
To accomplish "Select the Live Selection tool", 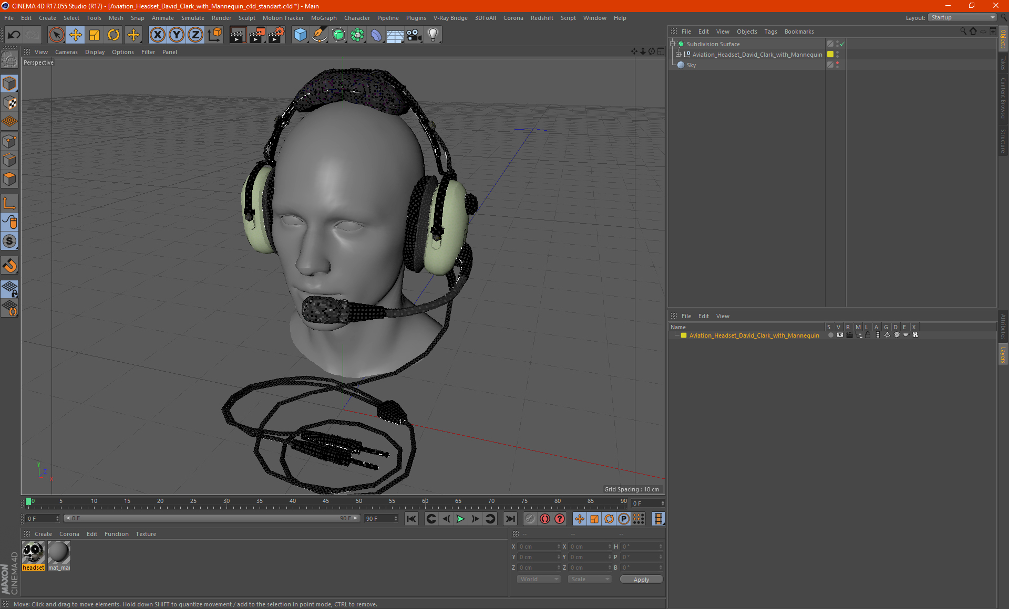I will pyautogui.click(x=56, y=35).
